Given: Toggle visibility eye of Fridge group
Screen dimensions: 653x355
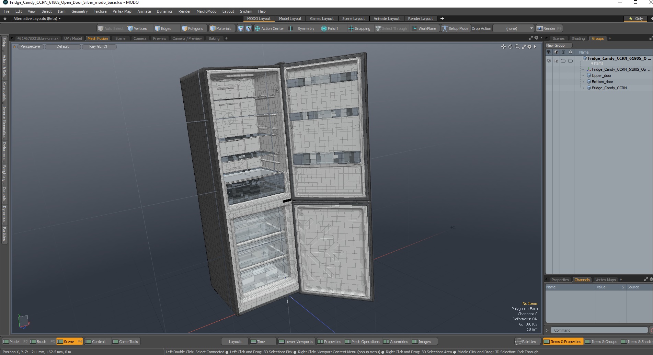Looking at the screenshot, I should click(549, 61).
